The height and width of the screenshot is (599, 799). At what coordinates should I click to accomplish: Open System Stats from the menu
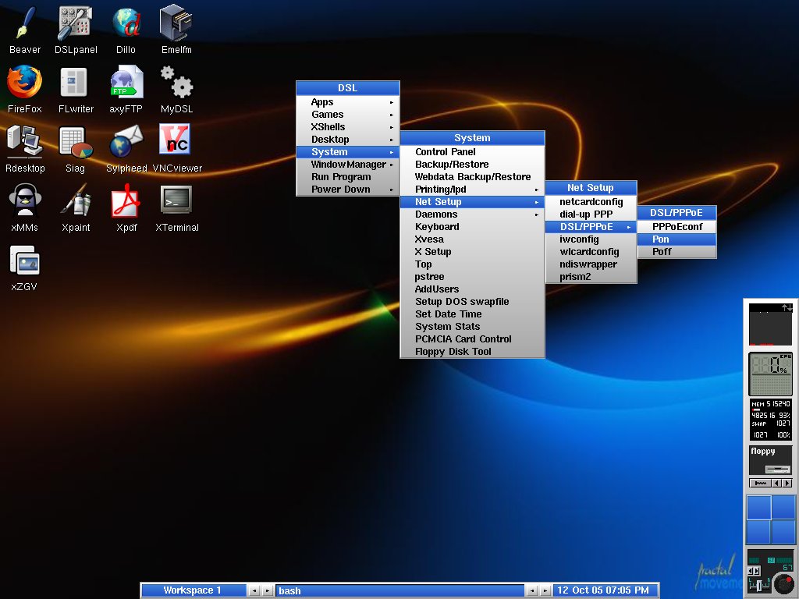click(x=472, y=327)
